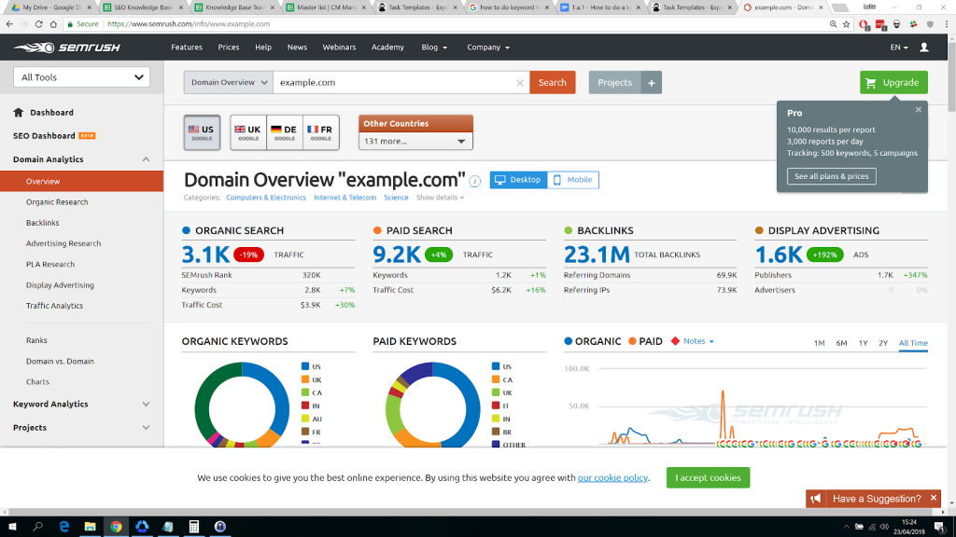The image size is (956, 537).
Task: Switch to Mobile data view
Action: 573,180
